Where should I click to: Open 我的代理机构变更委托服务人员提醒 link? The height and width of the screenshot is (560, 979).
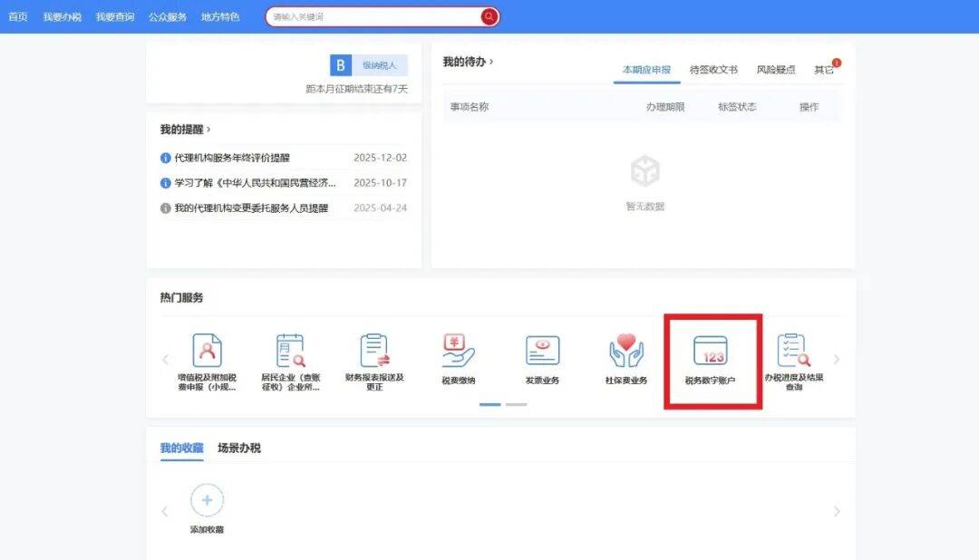[x=251, y=208]
